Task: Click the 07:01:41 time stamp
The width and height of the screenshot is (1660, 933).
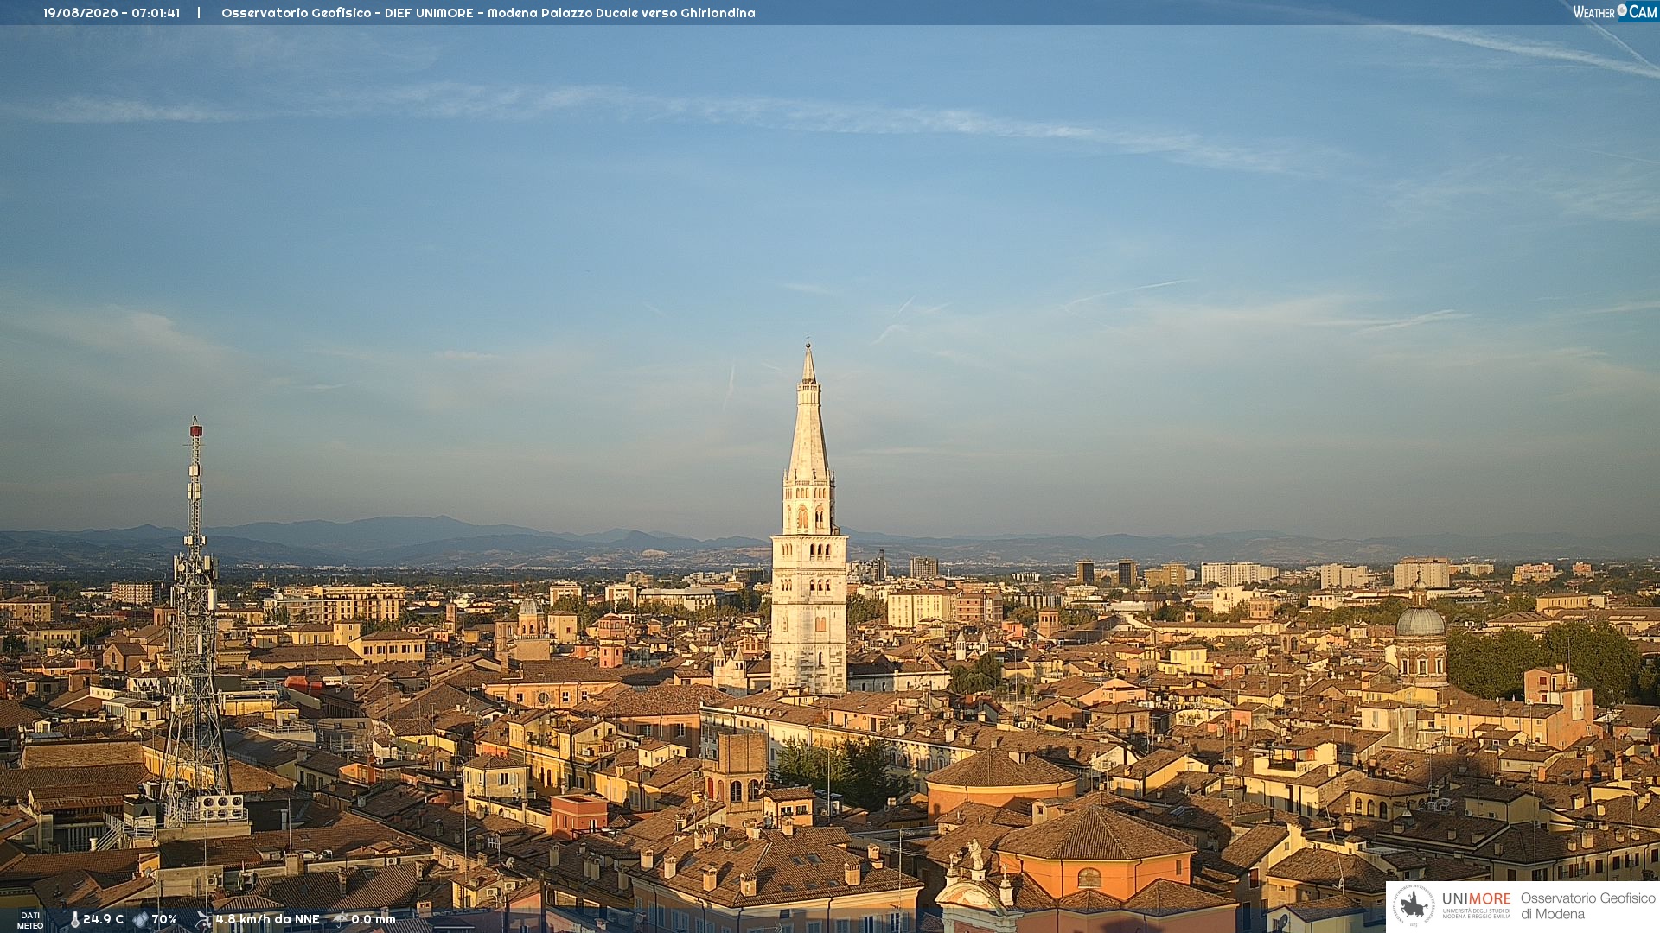Action: tap(156, 13)
